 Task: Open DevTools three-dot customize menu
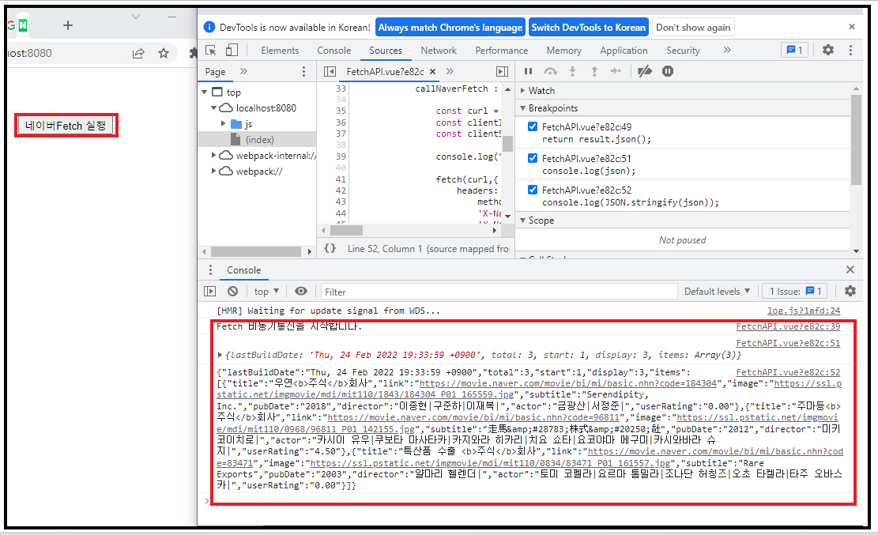[x=850, y=50]
